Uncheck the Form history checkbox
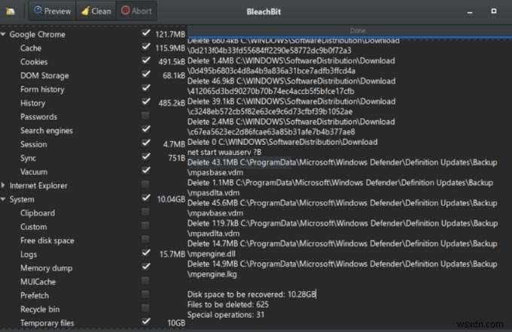This screenshot has width=512, height=332. 145,88
